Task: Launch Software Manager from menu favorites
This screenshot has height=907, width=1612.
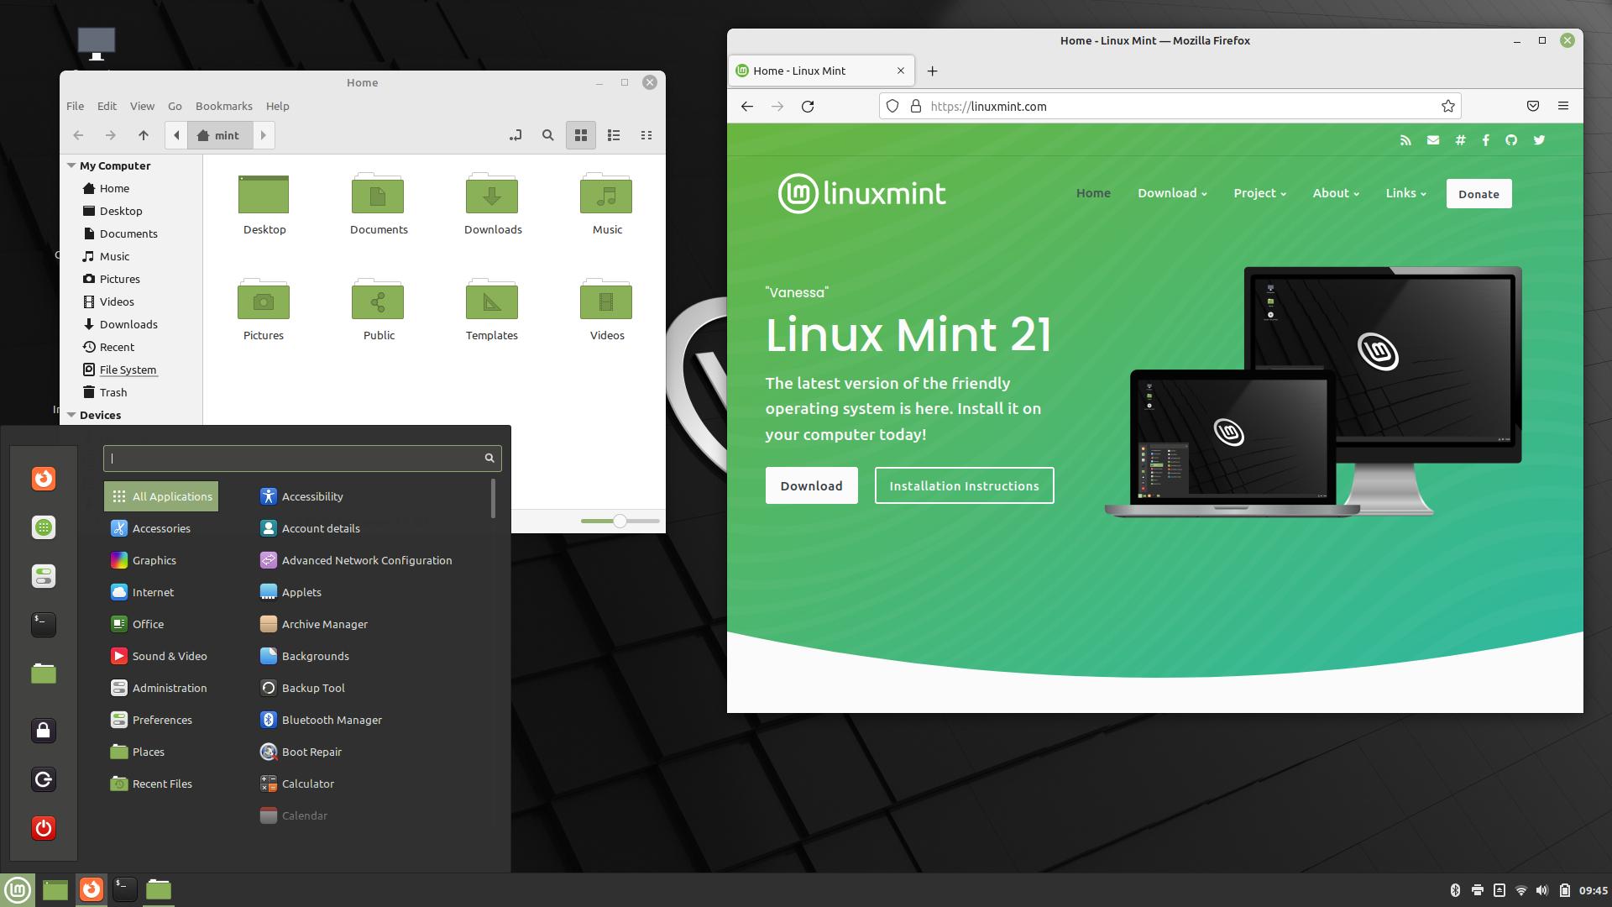Action: click(44, 527)
